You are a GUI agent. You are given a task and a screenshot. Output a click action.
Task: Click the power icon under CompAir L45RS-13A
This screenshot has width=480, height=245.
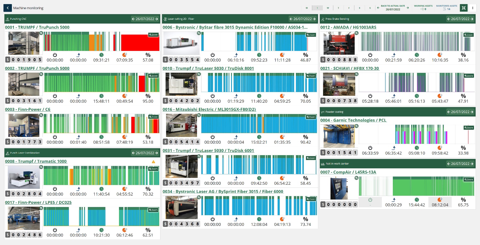[x=370, y=200]
